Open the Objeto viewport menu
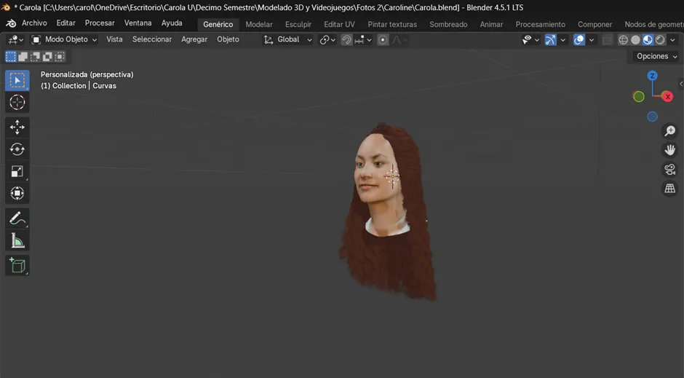This screenshot has width=684, height=378. coord(228,40)
